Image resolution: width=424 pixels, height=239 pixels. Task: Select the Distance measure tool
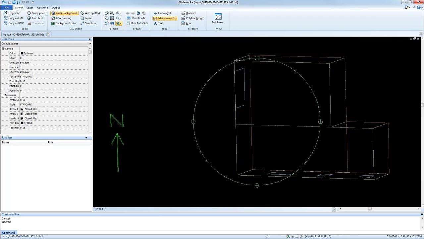[x=188, y=13]
